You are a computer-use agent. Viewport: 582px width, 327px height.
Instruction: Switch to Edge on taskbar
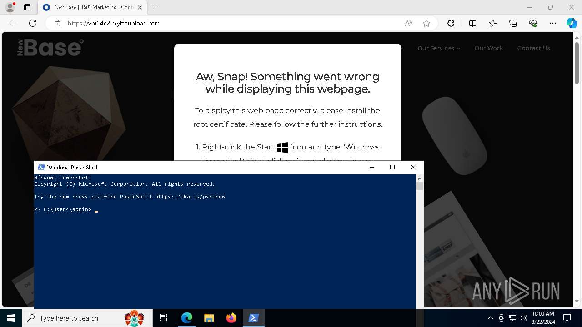[187, 318]
